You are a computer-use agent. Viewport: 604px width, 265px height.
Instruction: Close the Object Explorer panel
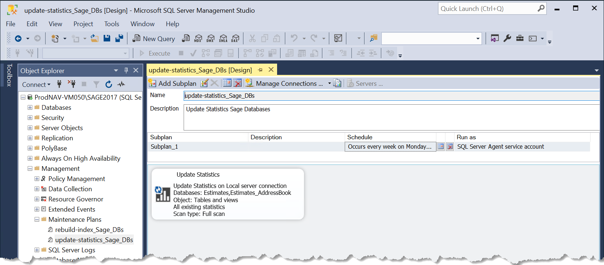(x=136, y=70)
